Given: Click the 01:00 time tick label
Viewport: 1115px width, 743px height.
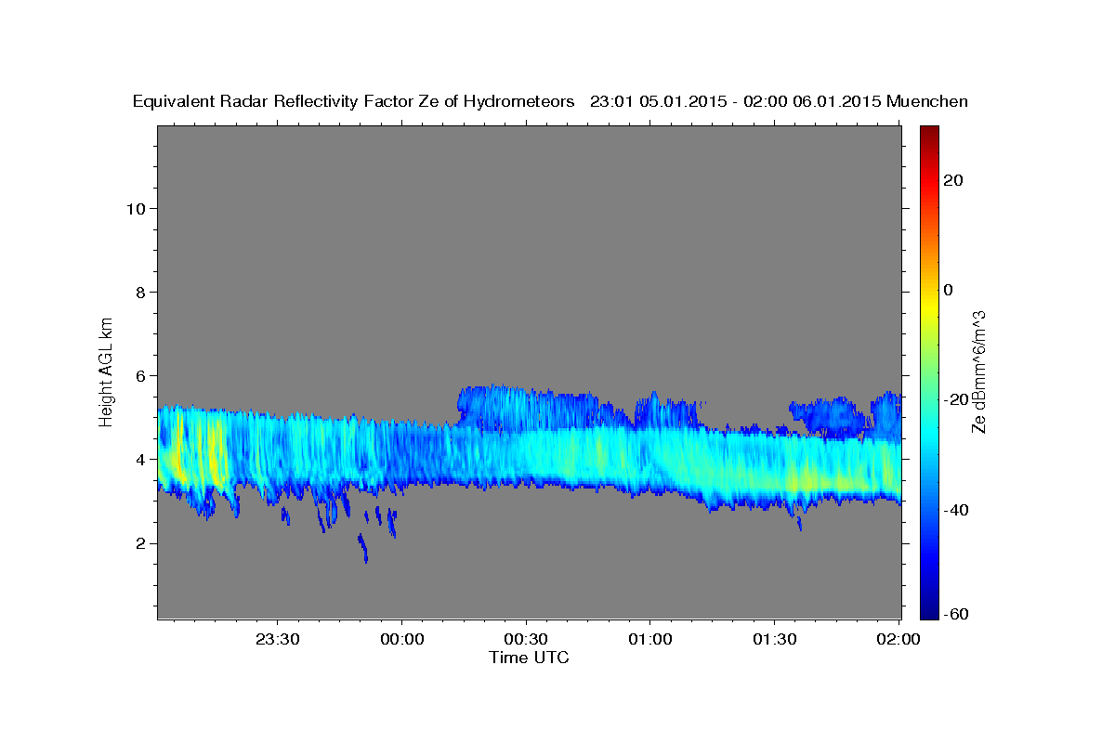Looking at the screenshot, I should tap(650, 640).
